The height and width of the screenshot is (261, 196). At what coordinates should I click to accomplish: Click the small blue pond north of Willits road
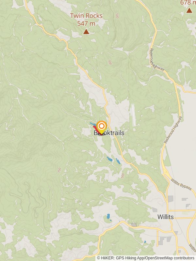(108, 216)
